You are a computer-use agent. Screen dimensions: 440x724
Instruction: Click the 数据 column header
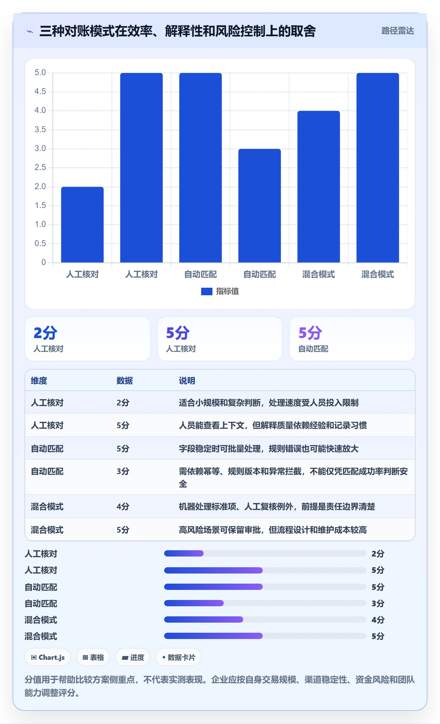(124, 381)
